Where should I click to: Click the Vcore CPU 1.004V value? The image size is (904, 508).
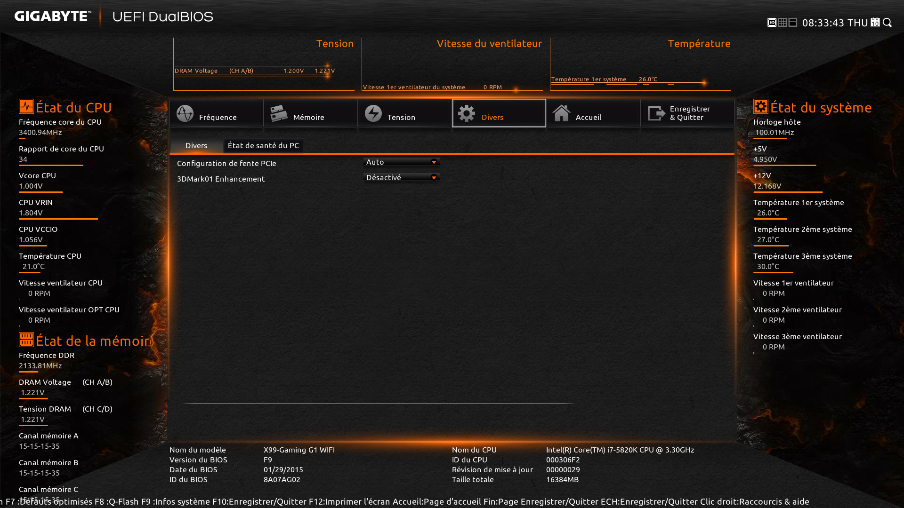[x=31, y=186]
